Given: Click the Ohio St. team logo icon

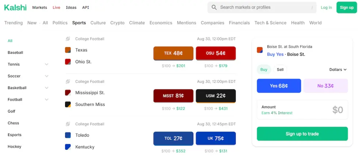Looking at the screenshot, I should point(68,62).
